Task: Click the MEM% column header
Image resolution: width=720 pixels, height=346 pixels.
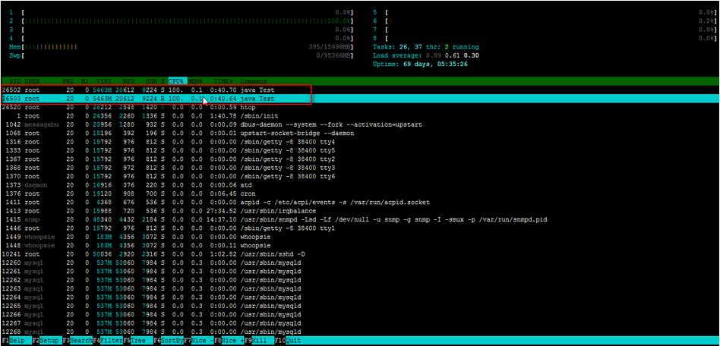Action: (197, 80)
